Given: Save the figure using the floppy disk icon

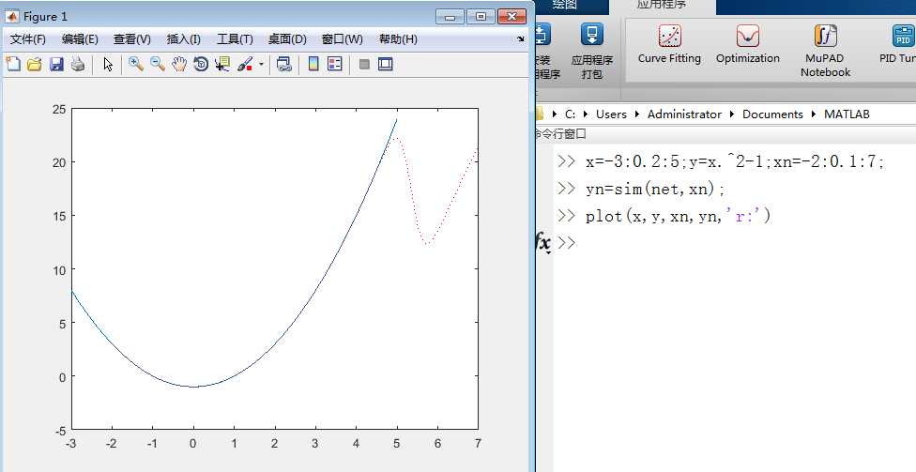Looking at the screenshot, I should coord(56,64).
